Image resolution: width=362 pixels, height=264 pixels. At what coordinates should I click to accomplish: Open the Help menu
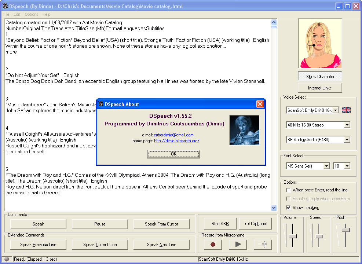[x=47, y=14]
